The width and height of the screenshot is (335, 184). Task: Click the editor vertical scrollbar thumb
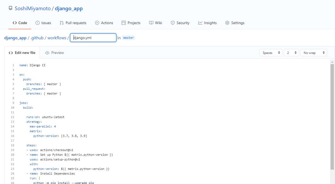click(x=332, y=116)
